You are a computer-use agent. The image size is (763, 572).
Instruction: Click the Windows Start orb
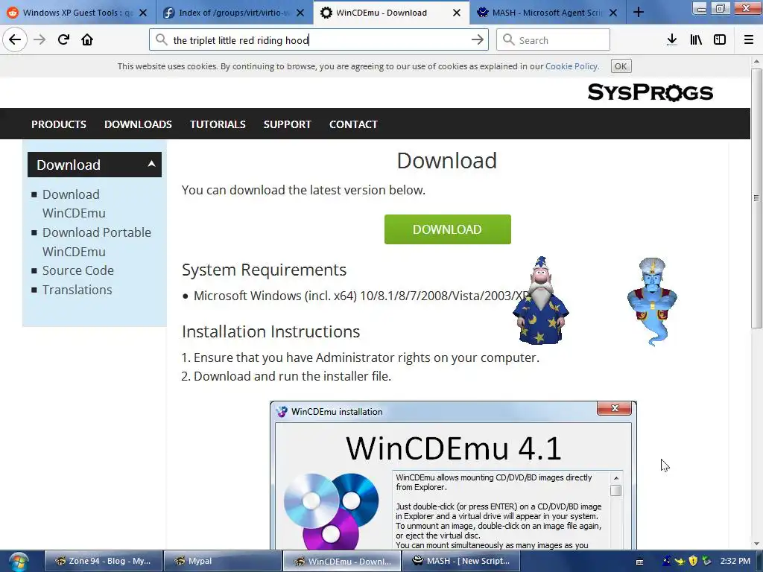click(x=19, y=562)
